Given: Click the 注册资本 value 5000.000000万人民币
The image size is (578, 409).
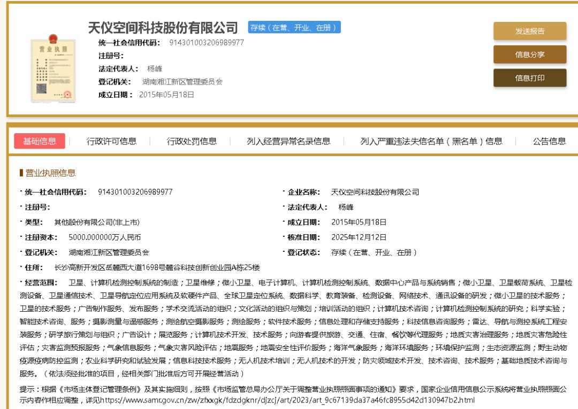Looking at the screenshot, I should pos(105,237).
